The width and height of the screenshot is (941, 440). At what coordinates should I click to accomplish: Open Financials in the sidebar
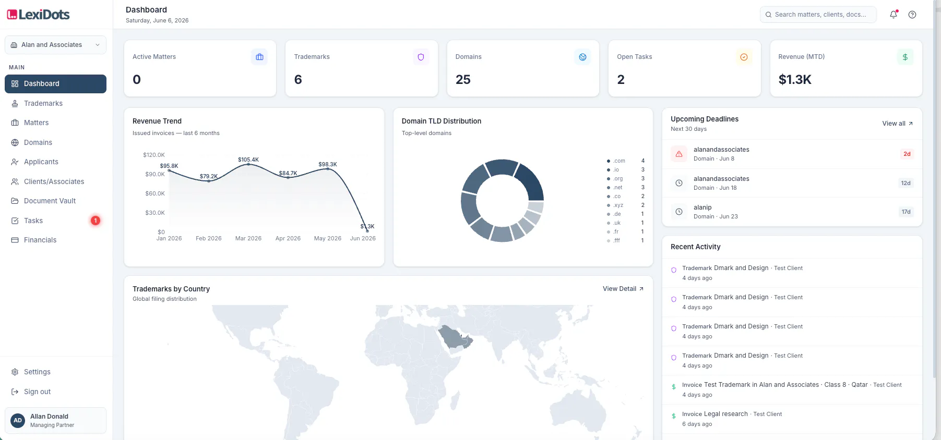click(55, 240)
